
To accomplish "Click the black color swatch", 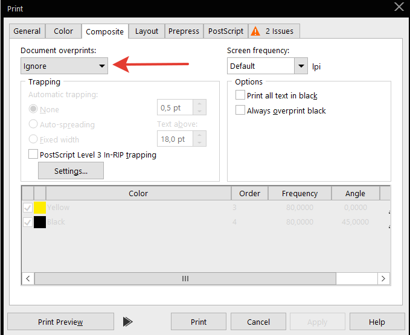I will [40, 222].
